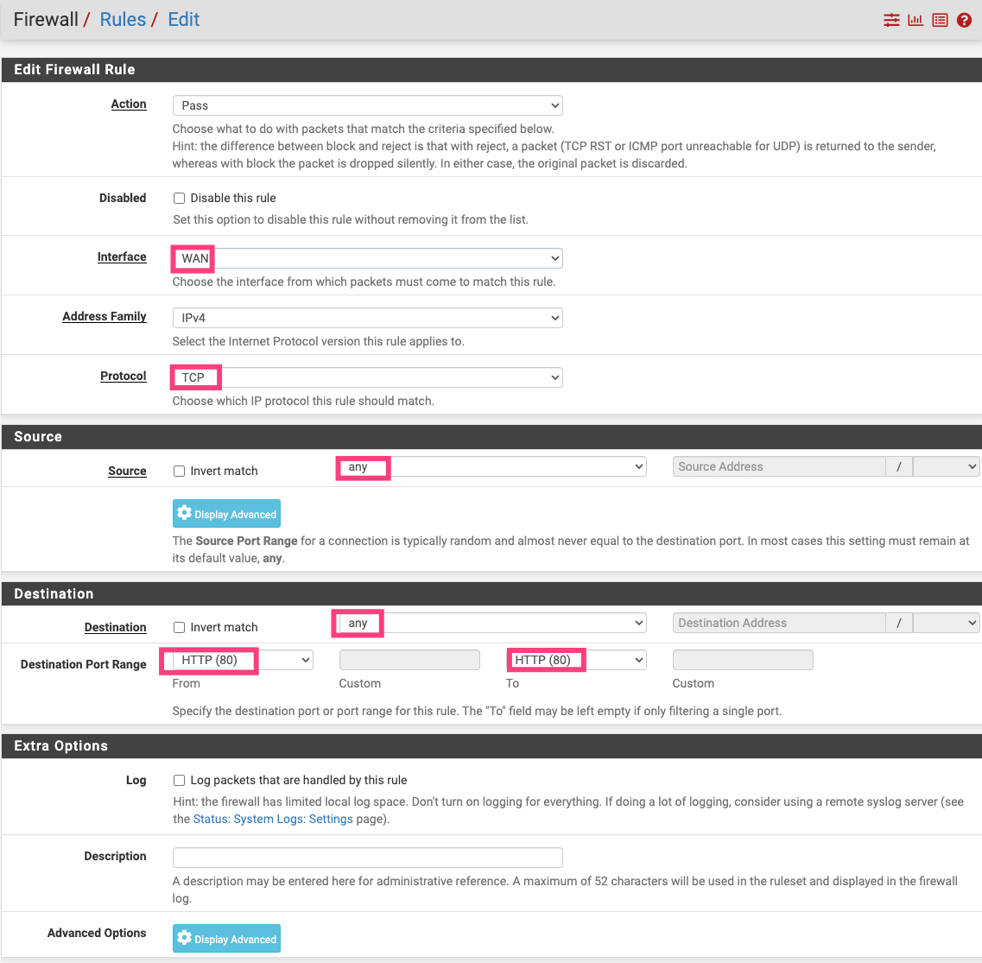This screenshot has width=982, height=963.
Task: Enable the Disable this rule checkbox
Action: [x=180, y=199]
